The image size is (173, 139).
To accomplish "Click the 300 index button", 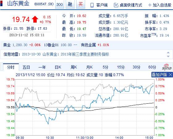I will click(x=60, y=4).
